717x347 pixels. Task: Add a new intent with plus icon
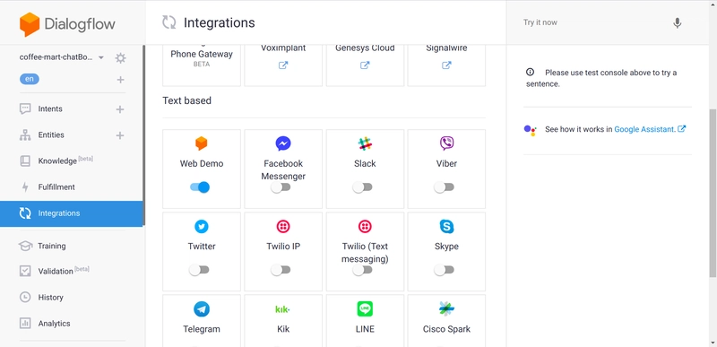120,109
